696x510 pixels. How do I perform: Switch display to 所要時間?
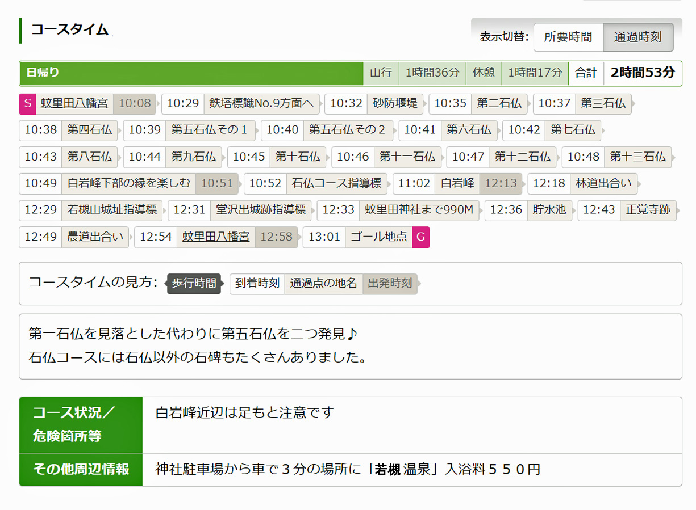click(x=568, y=37)
